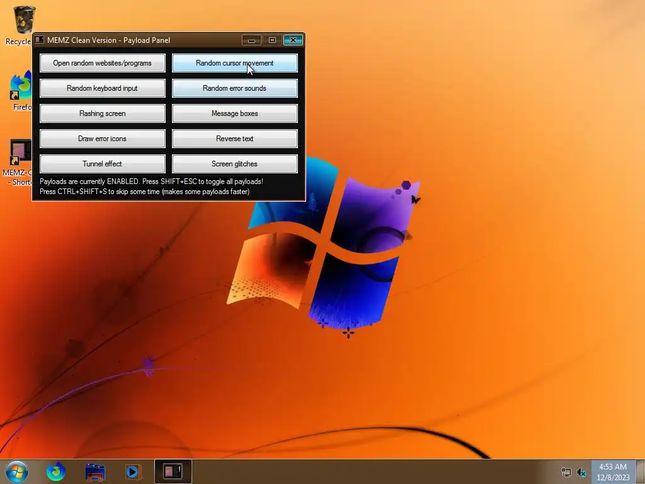Select the MEMZ taskbar window button
Screen dimensions: 645x484
(173, 471)
